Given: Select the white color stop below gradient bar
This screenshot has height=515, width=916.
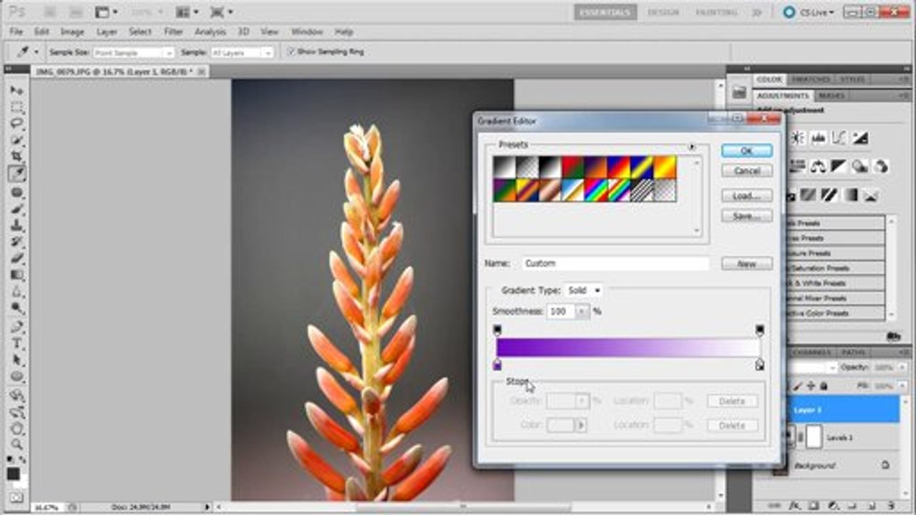Looking at the screenshot, I should (x=760, y=365).
